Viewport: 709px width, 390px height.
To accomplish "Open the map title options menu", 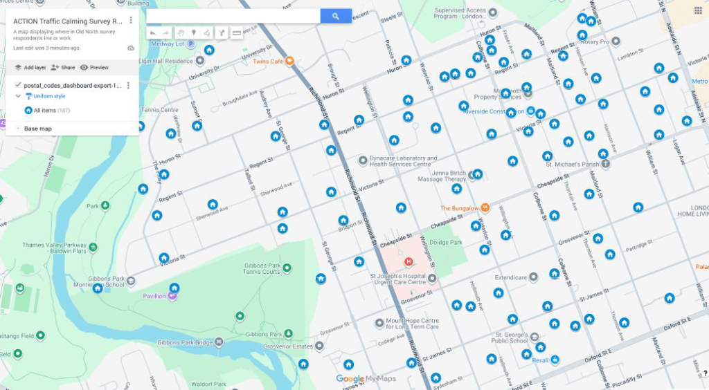I will tap(131, 21).
